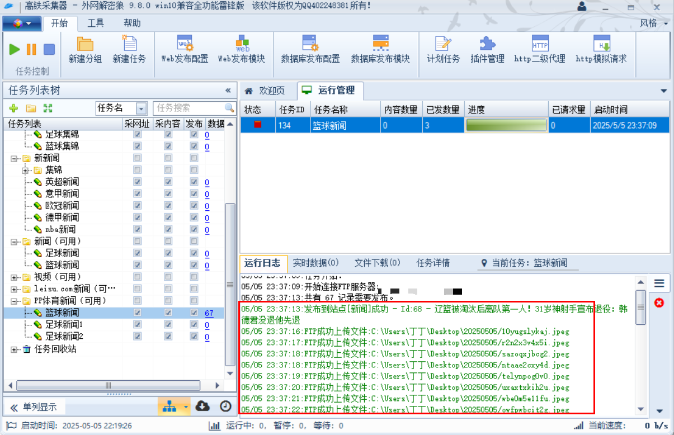Click the green add icon in task tree
Screen dimensions: 674x435
tap(14, 108)
